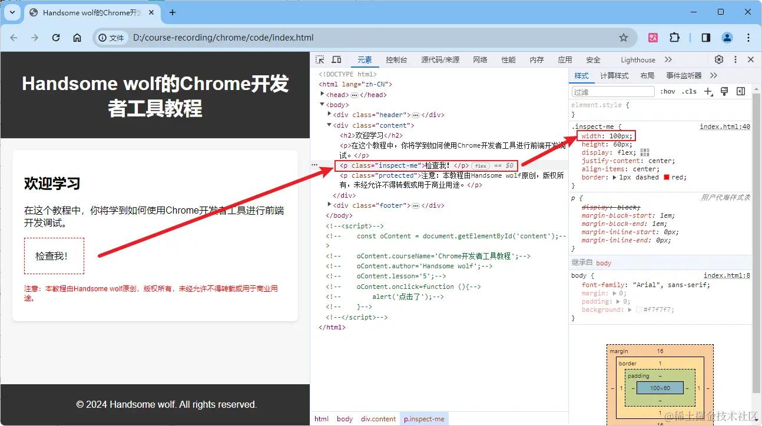Screen dimensions: 762x426
Task: Toggle the :hov element state button
Action: (x=667, y=91)
